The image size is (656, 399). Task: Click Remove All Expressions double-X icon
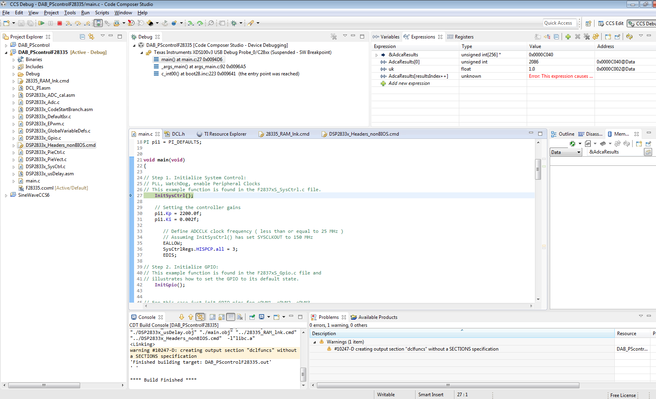[587, 37]
